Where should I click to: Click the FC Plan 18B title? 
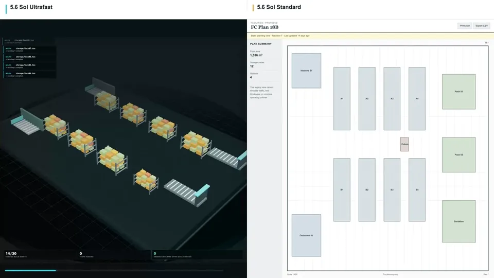click(x=264, y=27)
